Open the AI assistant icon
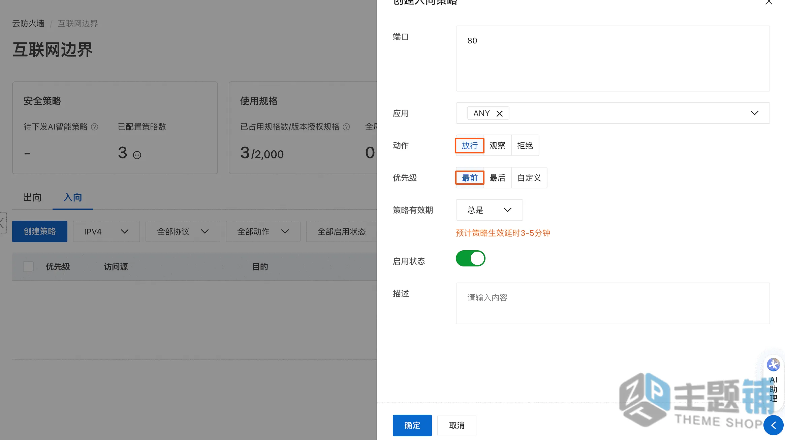Image resolution: width=785 pixels, height=440 pixels. tap(773, 365)
